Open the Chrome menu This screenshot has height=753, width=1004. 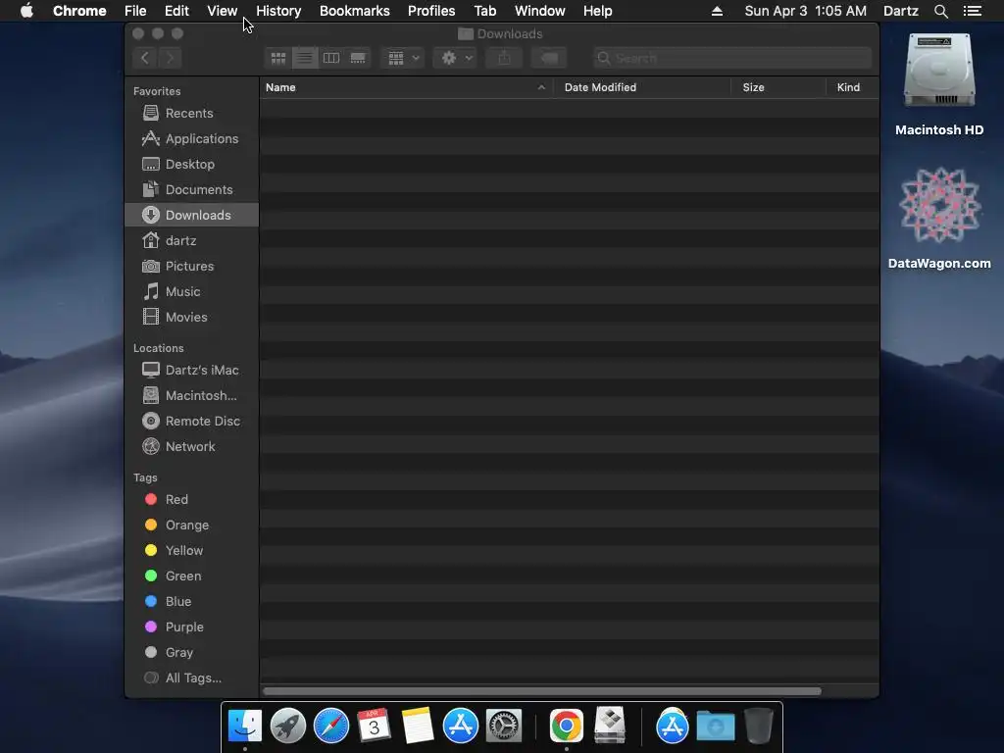(x=79, y=11)
